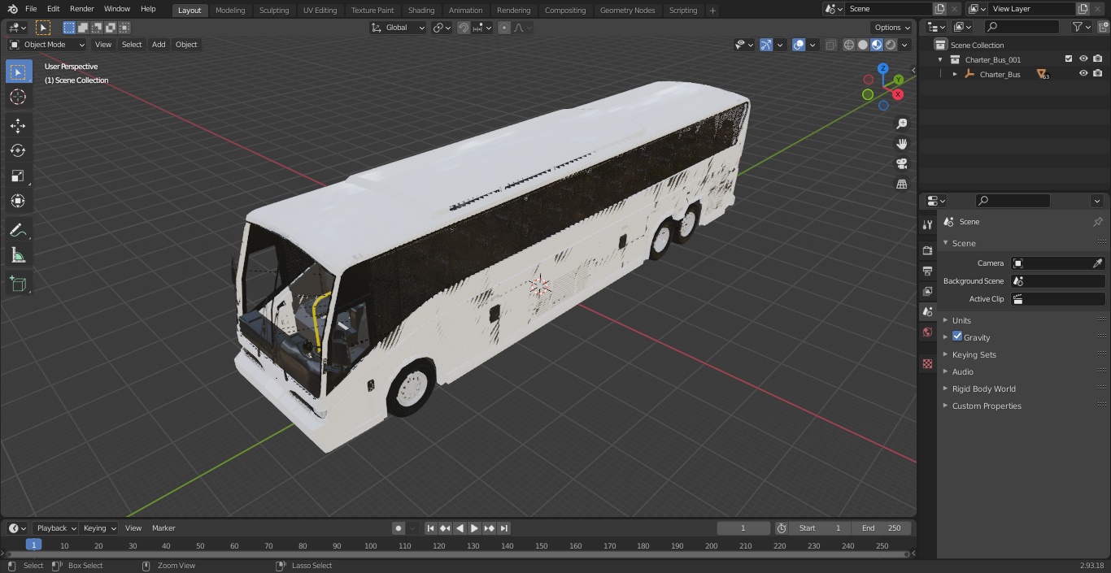Viewport: 1111px width, 573px height.
Task: Click the timeline frame 1 marker
Action: point(33,545)
